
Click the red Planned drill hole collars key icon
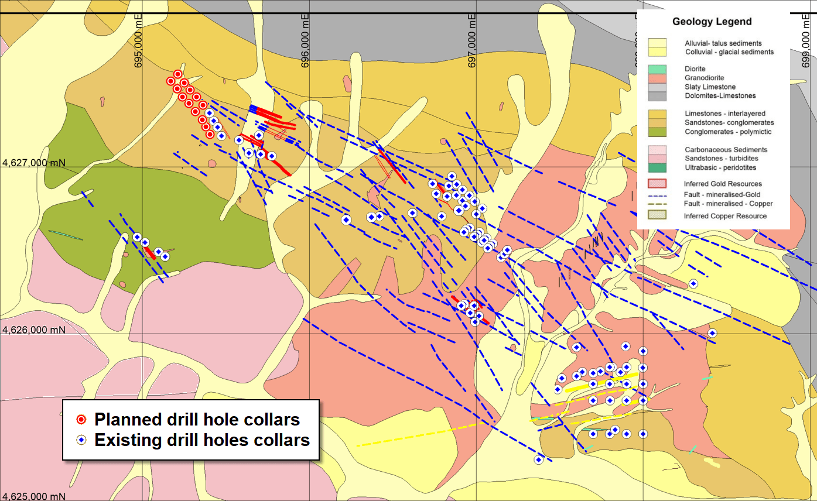tap(82, 419)
